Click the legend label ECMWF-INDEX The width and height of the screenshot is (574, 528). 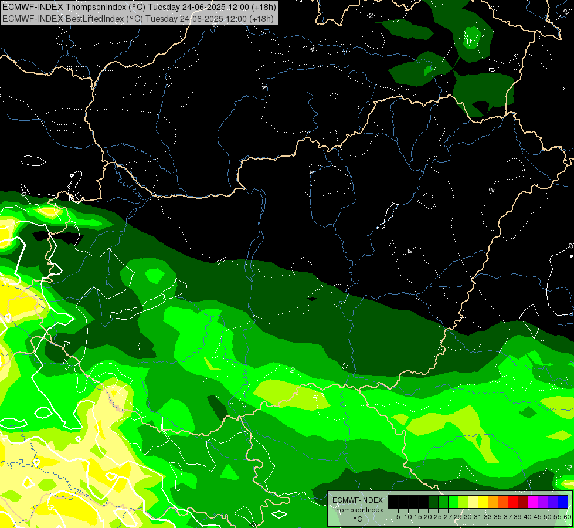(x=358, y=500)
